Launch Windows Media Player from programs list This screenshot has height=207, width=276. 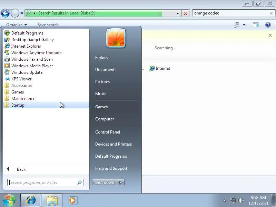(x=46, y=66)
